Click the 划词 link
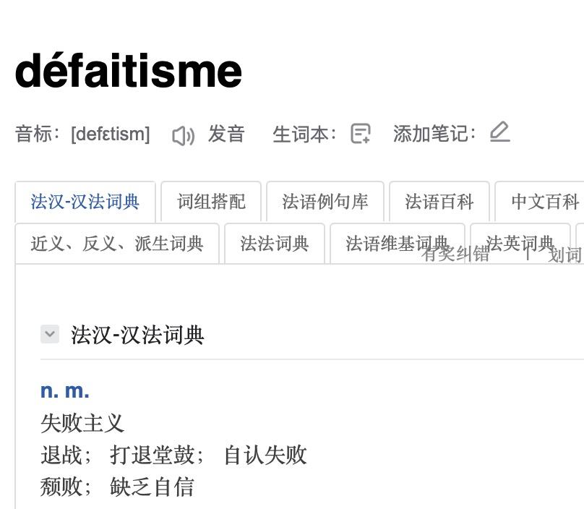The height and width of the screenshot is (509, 584). tap(565, 255)
